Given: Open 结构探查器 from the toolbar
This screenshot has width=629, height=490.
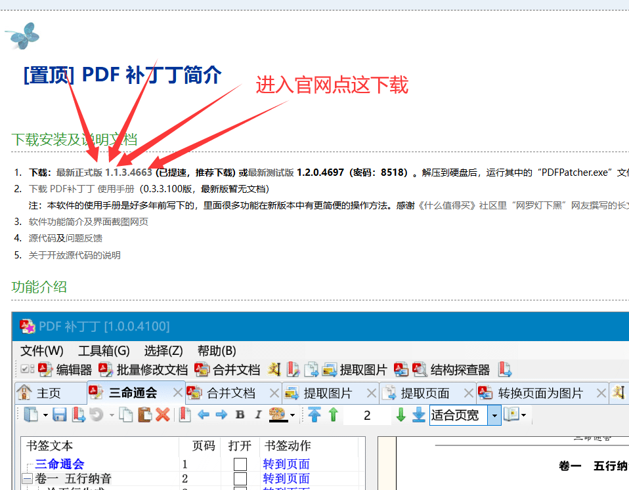Looking at the screenshot, I should click(x=452, y=369).
